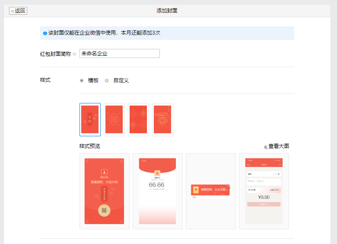This screenshot has height=244, width=337.
Task: Click the 添加封面 page title
Action: pos(167,11)
